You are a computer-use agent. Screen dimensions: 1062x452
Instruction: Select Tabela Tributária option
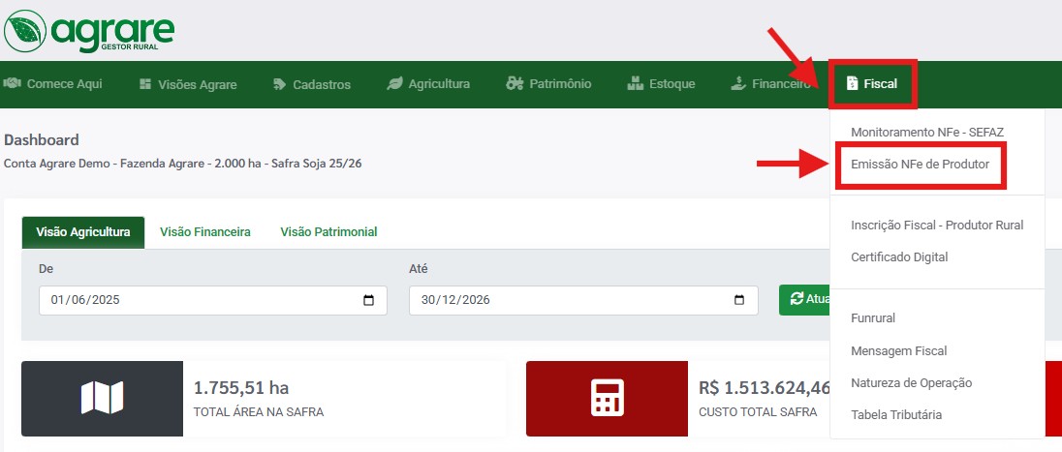click(x=896, y=415)
